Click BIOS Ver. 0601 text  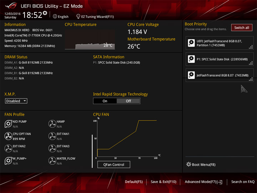(x=42, y=30)
